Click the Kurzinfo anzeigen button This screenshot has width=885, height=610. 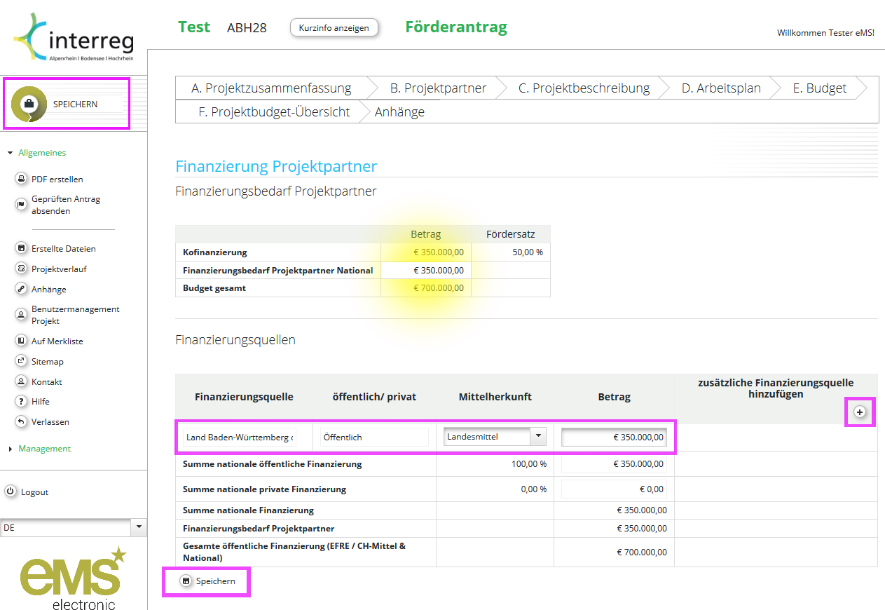pos(334,27)
